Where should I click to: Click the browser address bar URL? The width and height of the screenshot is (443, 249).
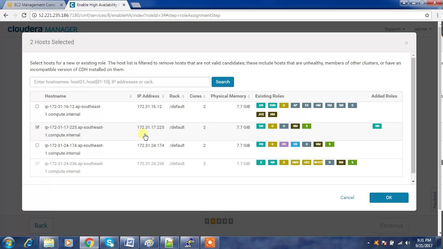point(129,15)
